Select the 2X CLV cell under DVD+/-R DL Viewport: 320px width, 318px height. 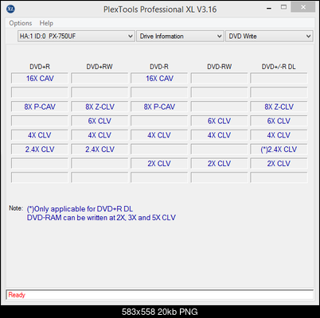pyautogui.click(x=279, y=164)
